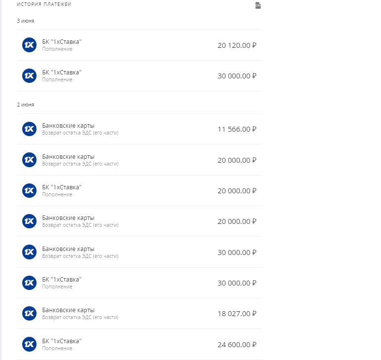This screenshot has width=381, height=360.
Task: Click "Пополнение" subtitle in the 20 120.00 ₽ row
Action: click(x=57, y=49)
